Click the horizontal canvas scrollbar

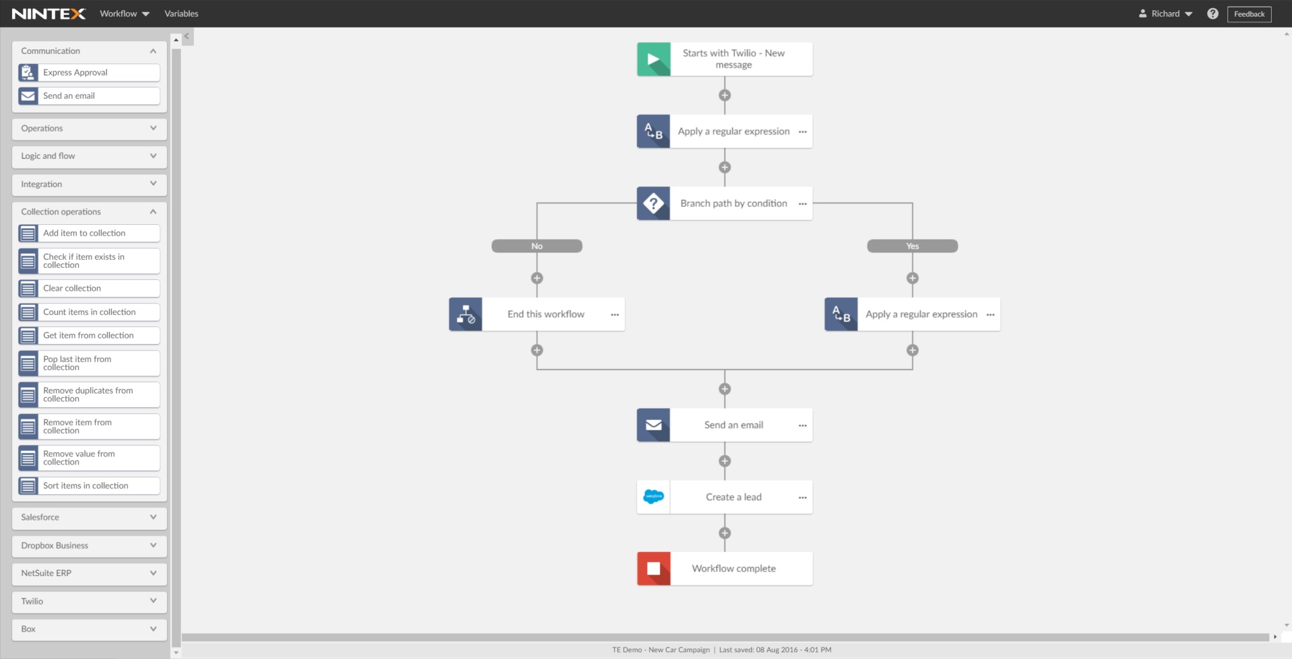point(725,637)
